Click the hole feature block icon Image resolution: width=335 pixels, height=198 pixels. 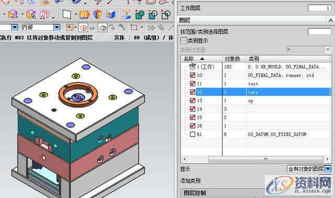(111, 15)
